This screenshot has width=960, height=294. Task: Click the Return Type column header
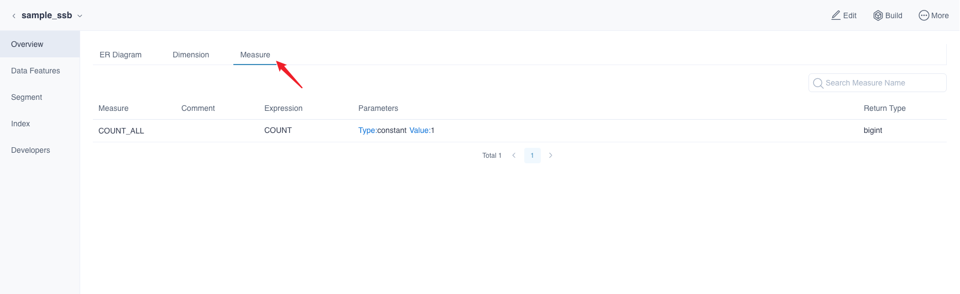click(x=884, y=108)
